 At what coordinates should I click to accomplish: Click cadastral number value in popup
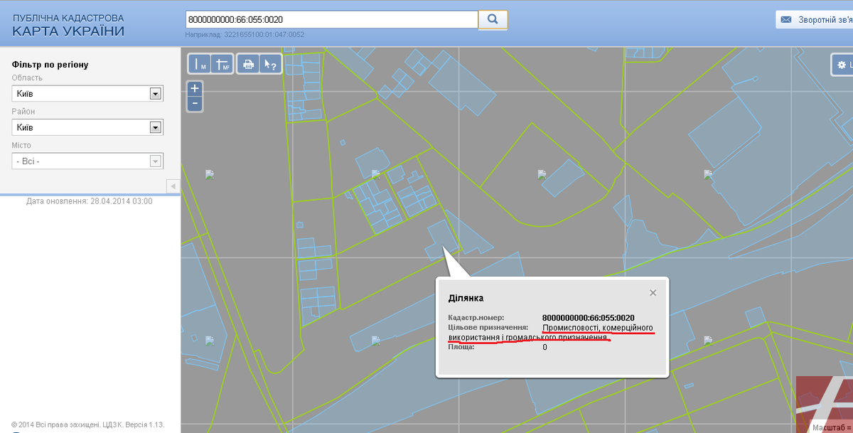click(588, 317)
